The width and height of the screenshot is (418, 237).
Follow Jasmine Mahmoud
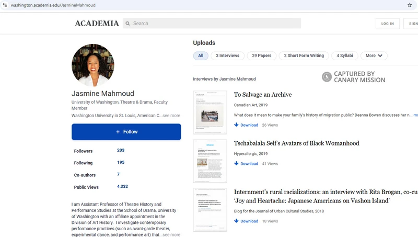pos(126,132)
